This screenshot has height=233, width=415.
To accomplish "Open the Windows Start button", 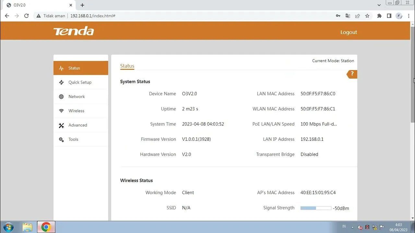I will tap(8, 227).
